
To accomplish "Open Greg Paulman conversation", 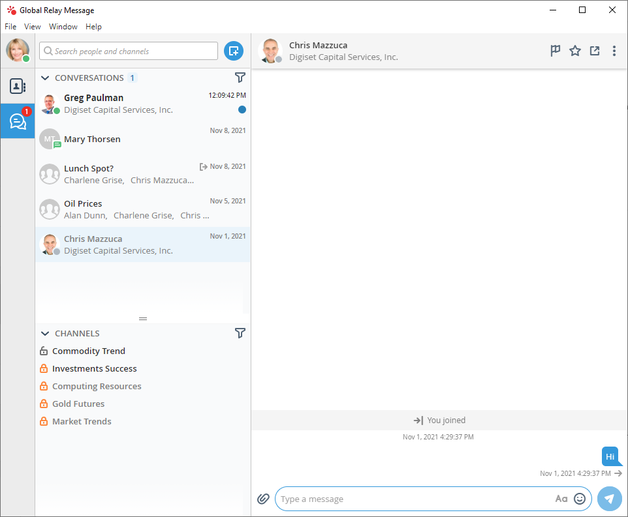I will click(x=143, y=104).
